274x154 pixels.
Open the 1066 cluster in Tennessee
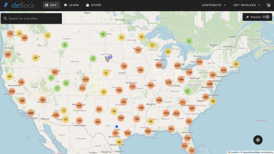(x=159, y=100)
